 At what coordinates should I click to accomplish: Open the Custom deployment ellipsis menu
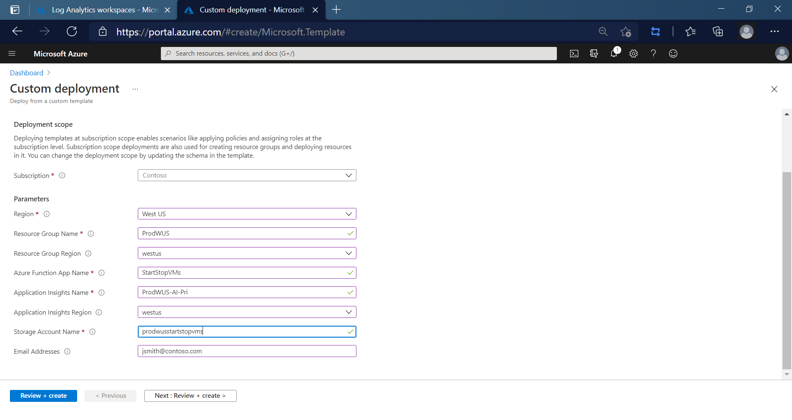[135, 89]
